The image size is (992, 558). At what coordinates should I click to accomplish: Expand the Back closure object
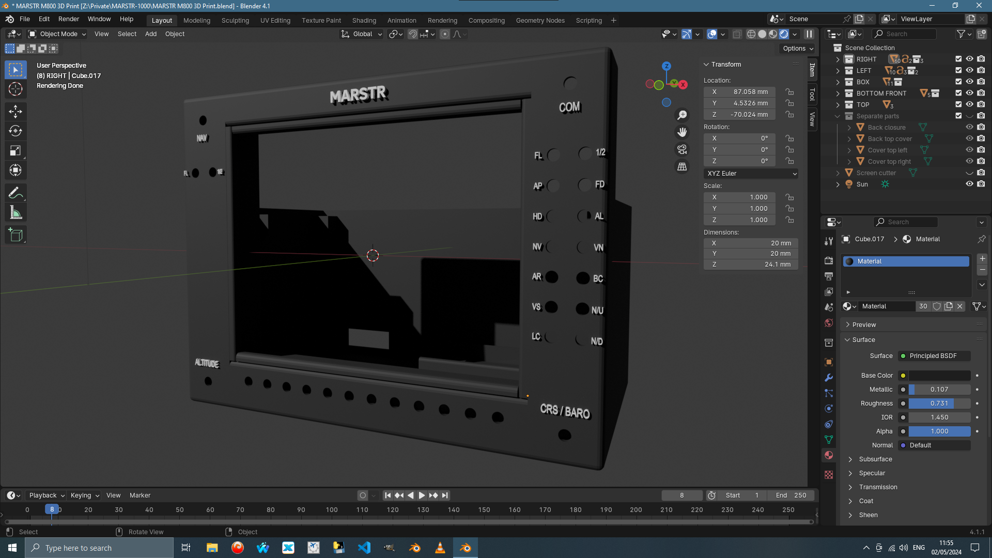coord(849,128)
